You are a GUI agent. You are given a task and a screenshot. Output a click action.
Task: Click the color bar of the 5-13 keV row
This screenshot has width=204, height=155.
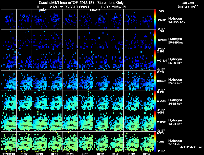155,142
